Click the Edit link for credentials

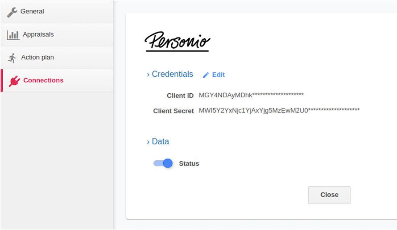(x=218, y=75)
